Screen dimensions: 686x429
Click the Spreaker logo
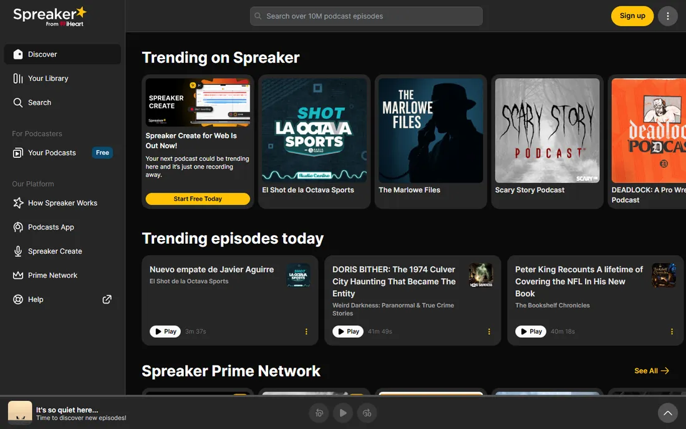[49, 17]
